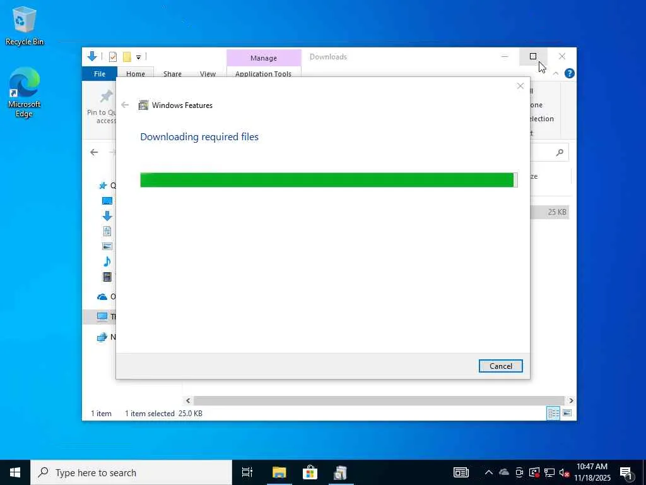646x485 pixels.
Task: Click the '1 item' status text
Action: click(x=101, y=413)
